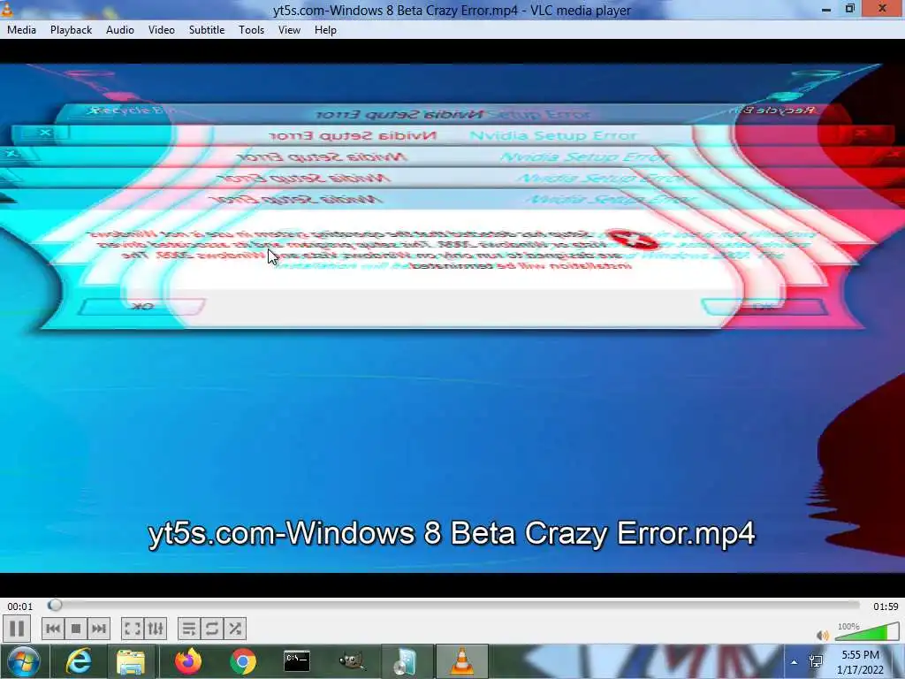The height and width of the screenshot is (679, 905).
Task: Stop the video playback
Action: pos(76,629)
